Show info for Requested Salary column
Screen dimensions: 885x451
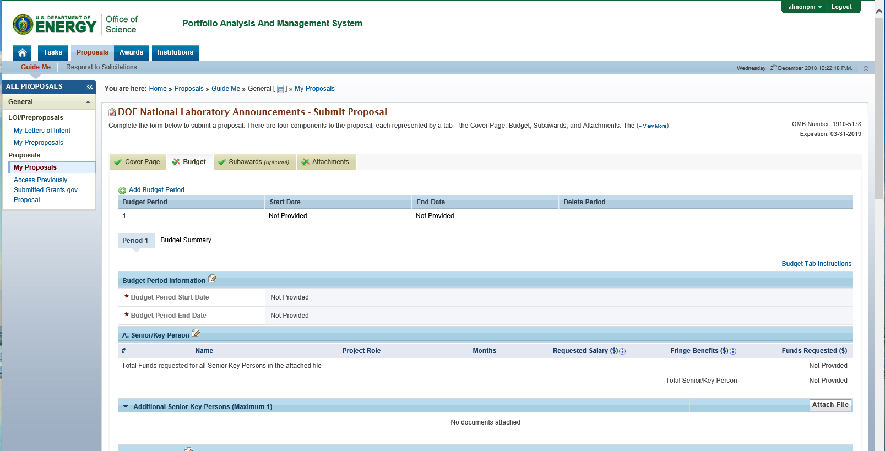[x=622, y=351]
